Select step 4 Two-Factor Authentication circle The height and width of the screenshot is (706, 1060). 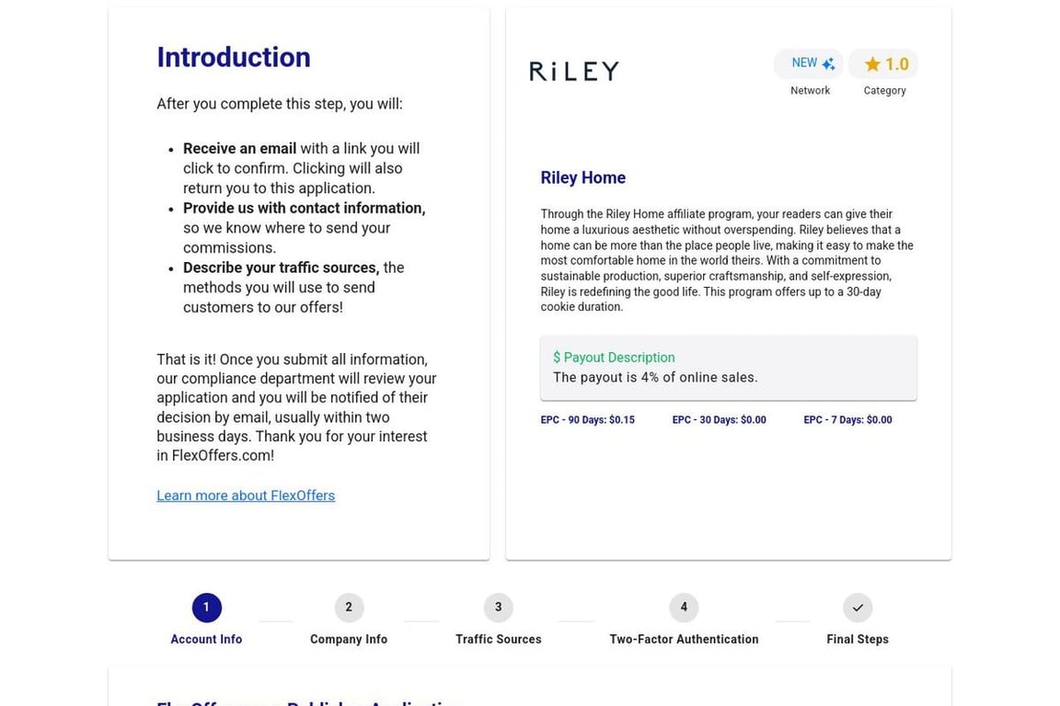(684, 608)
